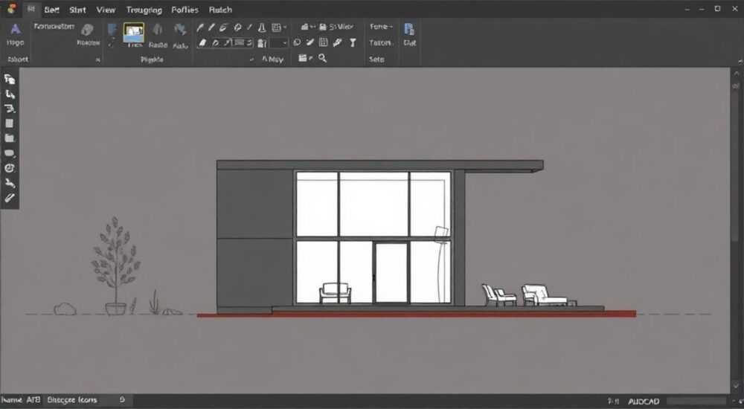This screenshot has height=409, width=744.
Task: Click the magnifier search icon in ribbon
Action: 323,58
